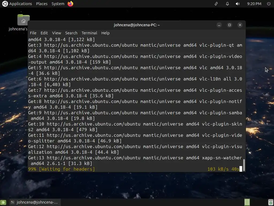Click the '[6,403 kB]' size text
The image size is (274, 206).
[58, 84]
